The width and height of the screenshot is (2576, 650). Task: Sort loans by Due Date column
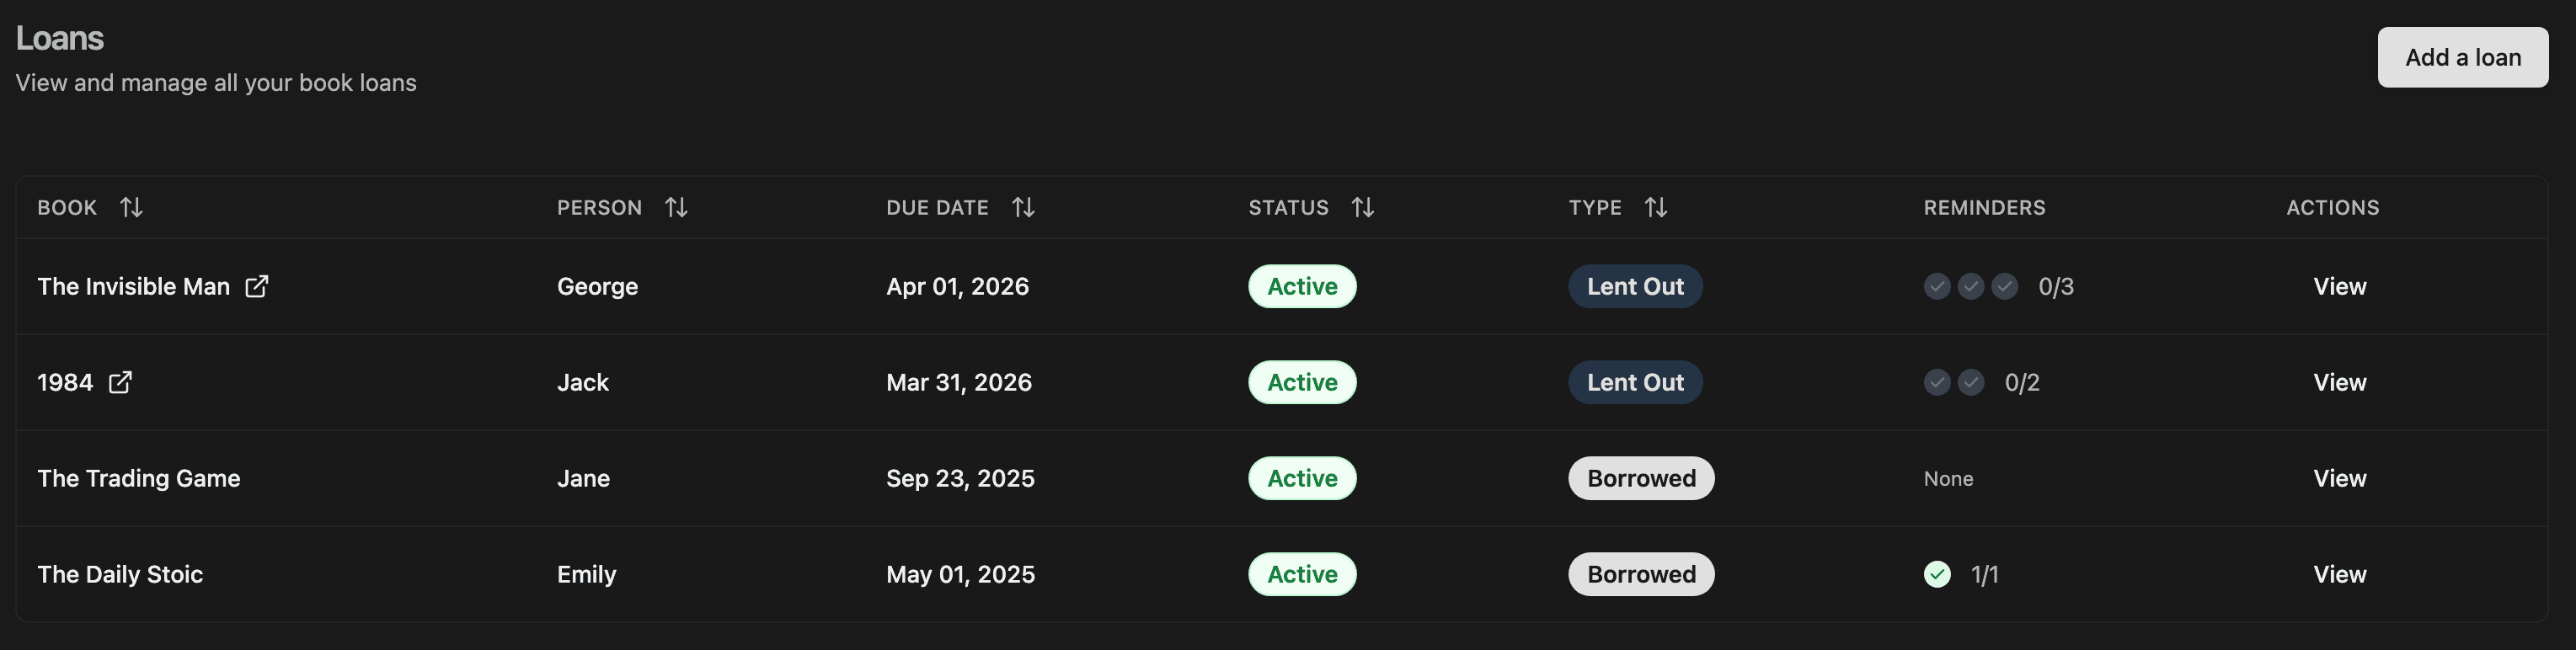click(x=1022, y=207)
